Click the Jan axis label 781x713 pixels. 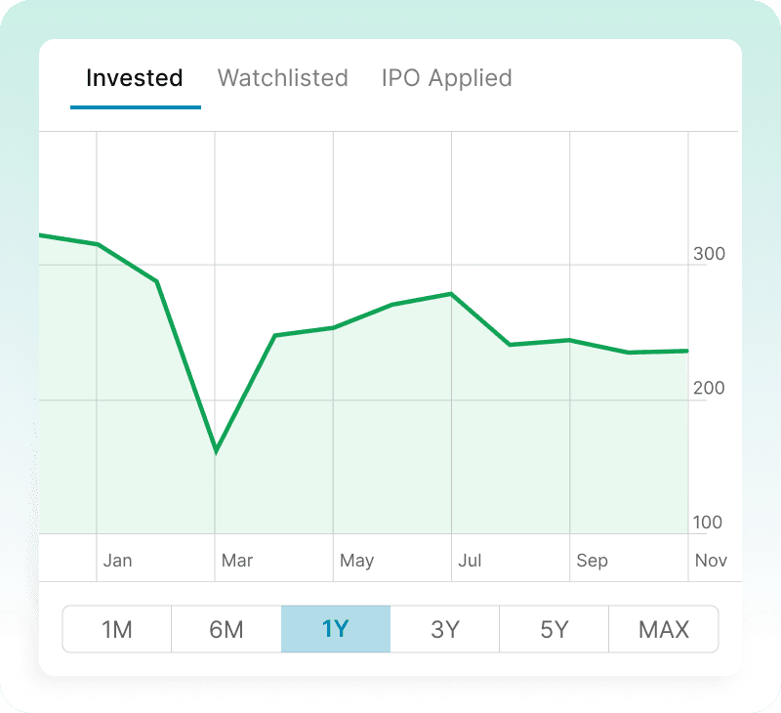pyautogui.click(x=118, y=560)
